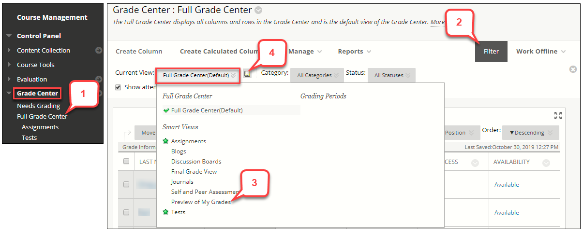Viewport: 583px width, 232px height.
Task: Click the green star beside Tests
Action: point(166,212)
